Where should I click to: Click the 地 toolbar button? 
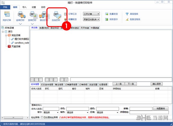click(x=51, y=79)
